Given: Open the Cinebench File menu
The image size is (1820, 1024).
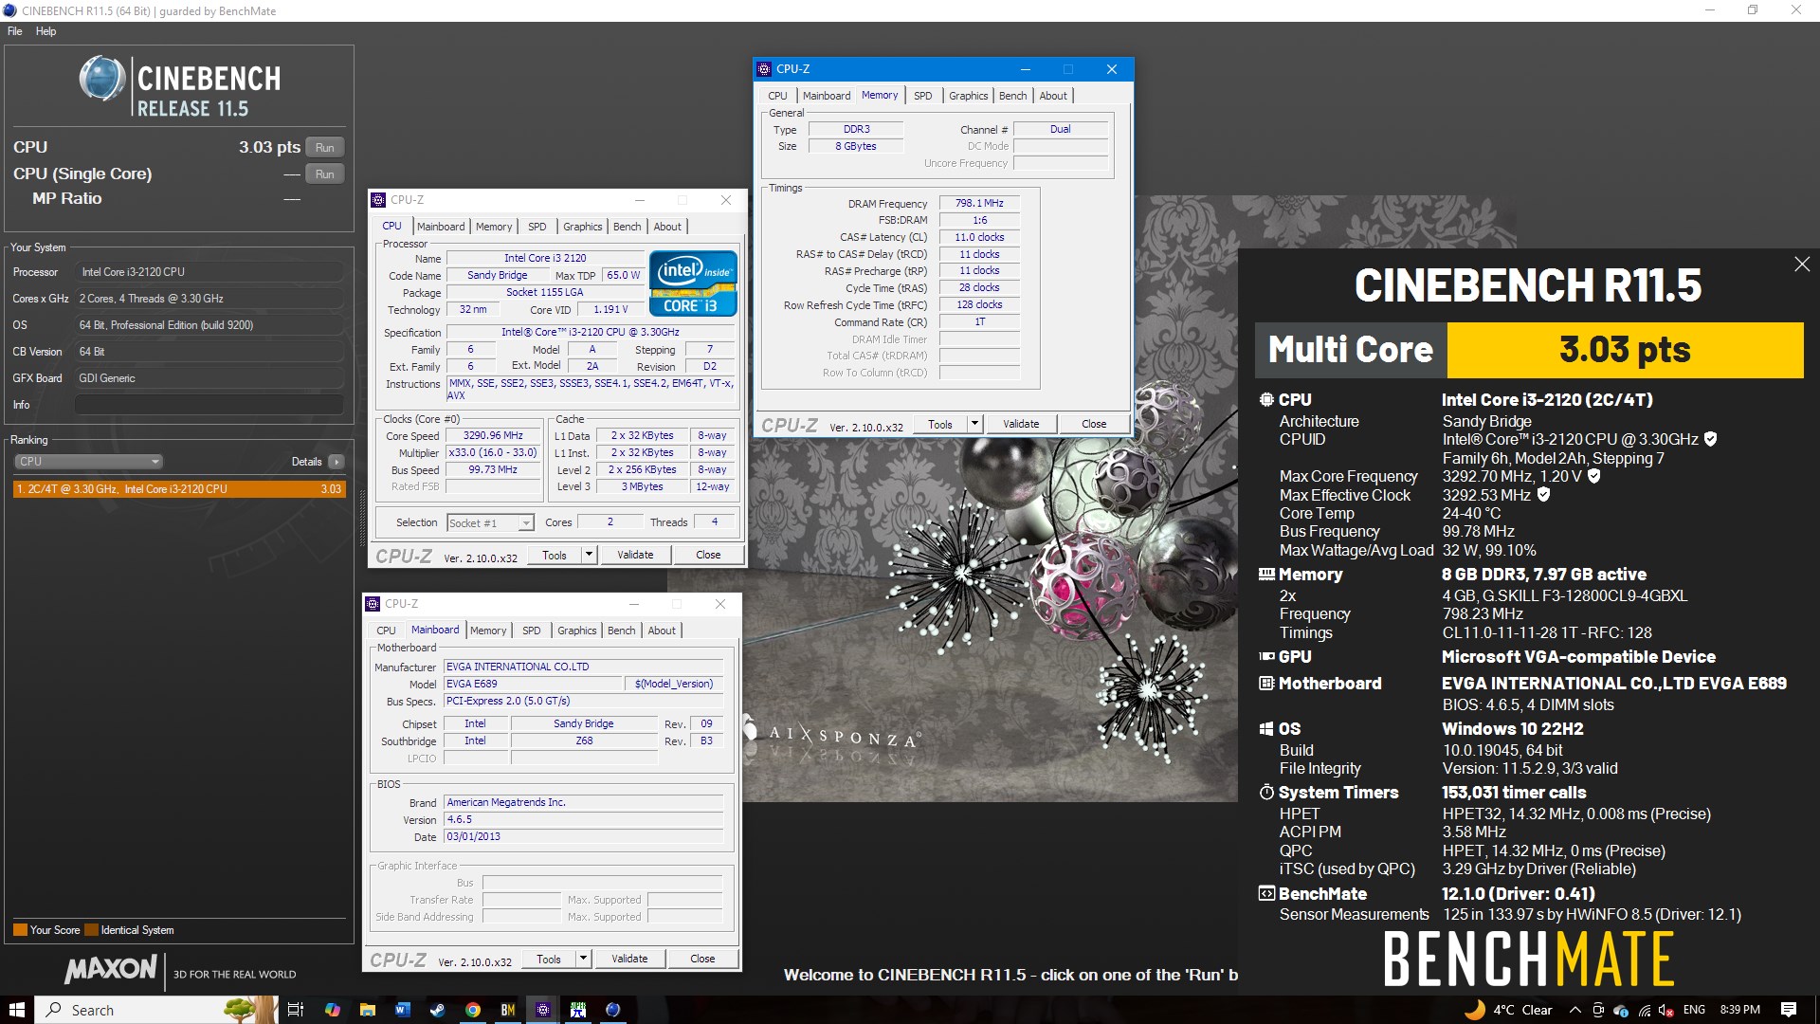Looking at the screenshot, I should coord(14,31).
